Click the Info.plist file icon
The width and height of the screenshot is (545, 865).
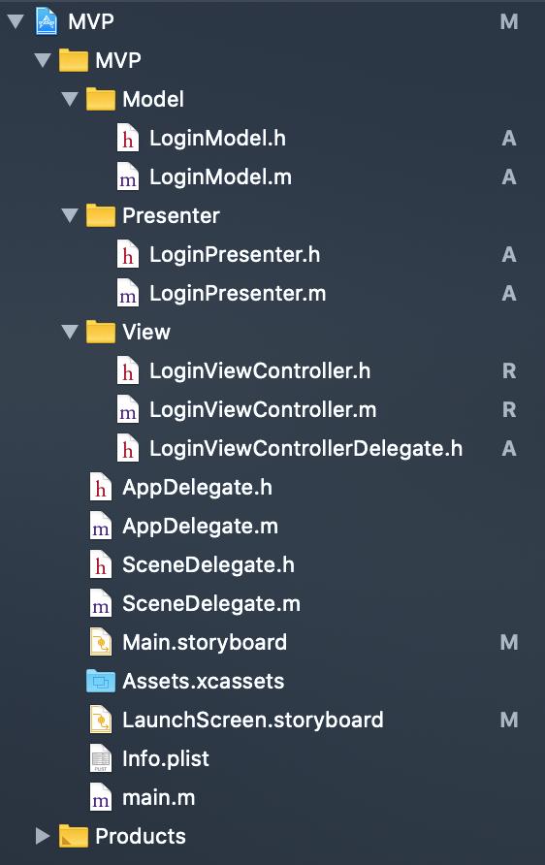point(101,758)
